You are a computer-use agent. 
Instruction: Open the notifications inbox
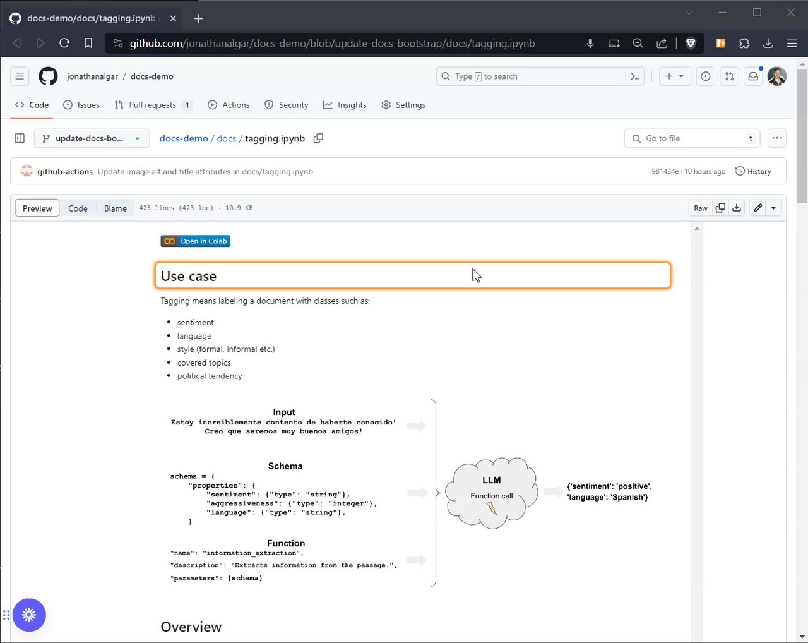point(753,76)
